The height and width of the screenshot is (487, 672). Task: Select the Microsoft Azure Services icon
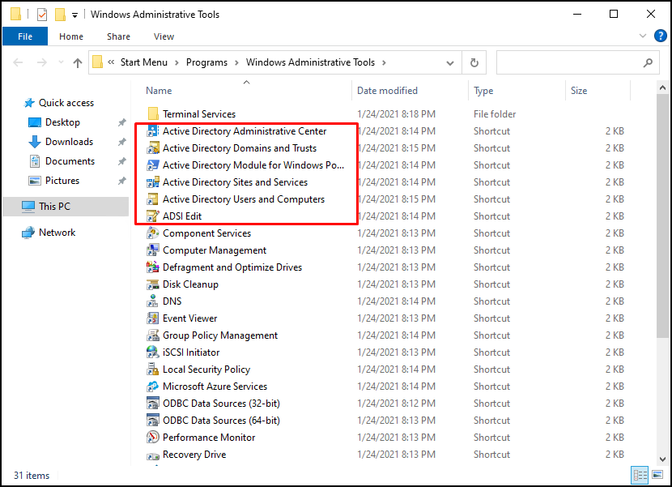click(152, 387)
